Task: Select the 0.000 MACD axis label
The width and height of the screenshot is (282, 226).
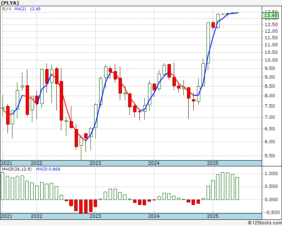Action: point(271,200)
